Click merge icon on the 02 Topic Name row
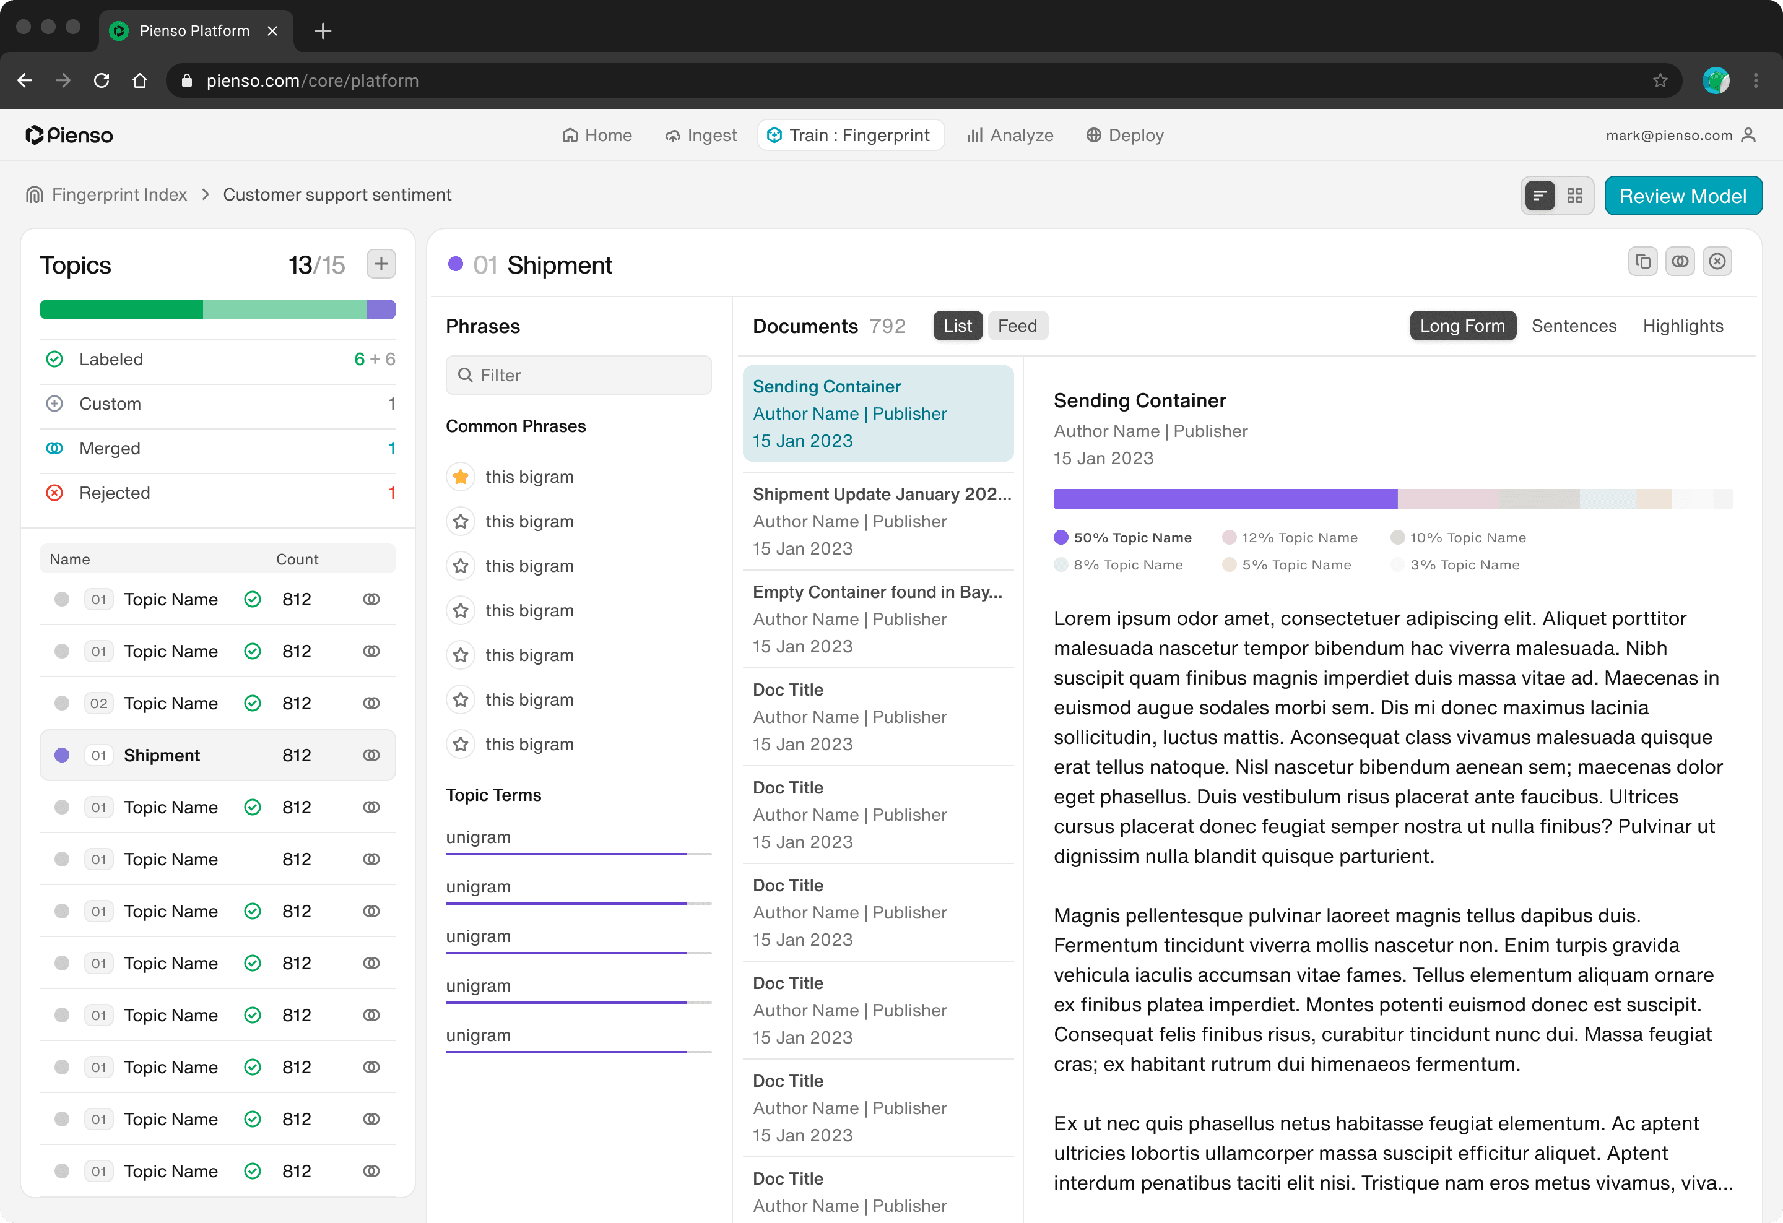This screenshot has width=1783, height=1223. 371,703
